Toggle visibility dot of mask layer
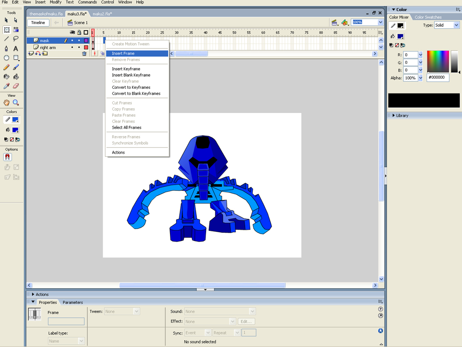The width and height of the screenshot is (462, 347). coord(72,41)
